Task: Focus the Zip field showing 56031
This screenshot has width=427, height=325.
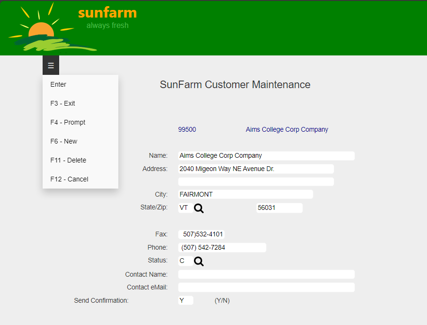Action: coord(279,208)
